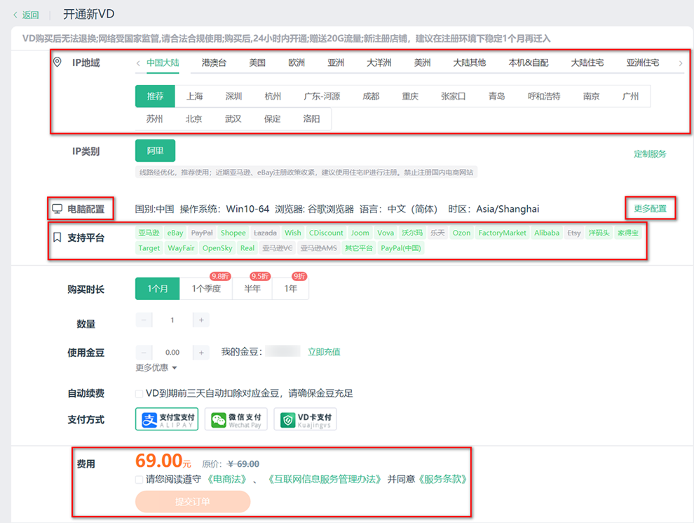Decrease 使用金豆 amount with the minus button

144,353
